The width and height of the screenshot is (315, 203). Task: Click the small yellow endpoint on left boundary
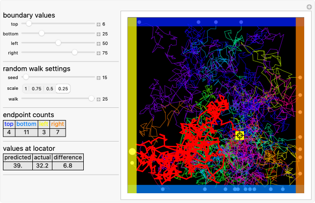click(132, 163)
